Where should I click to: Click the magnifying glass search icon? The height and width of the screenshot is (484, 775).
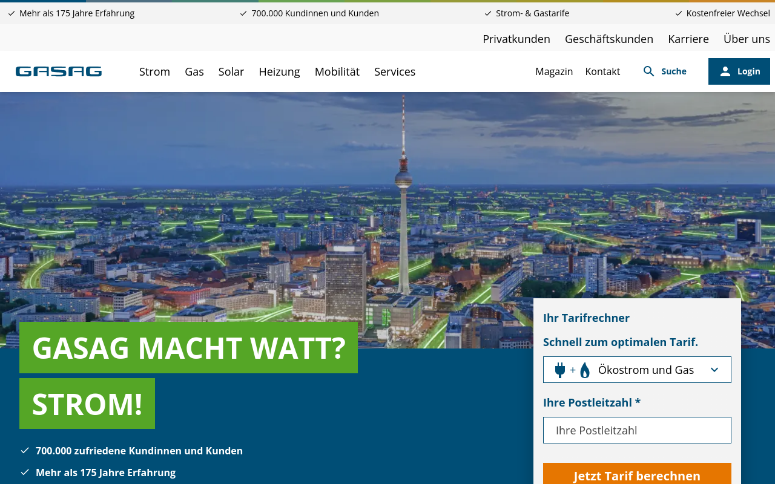click(649, 71)
